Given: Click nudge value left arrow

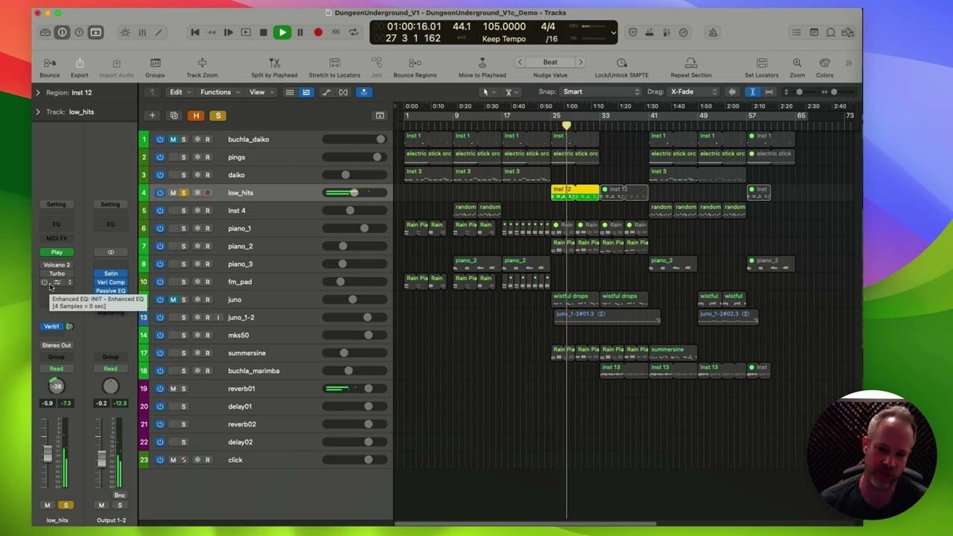Looking at the screenshot, I should [520, 63].
